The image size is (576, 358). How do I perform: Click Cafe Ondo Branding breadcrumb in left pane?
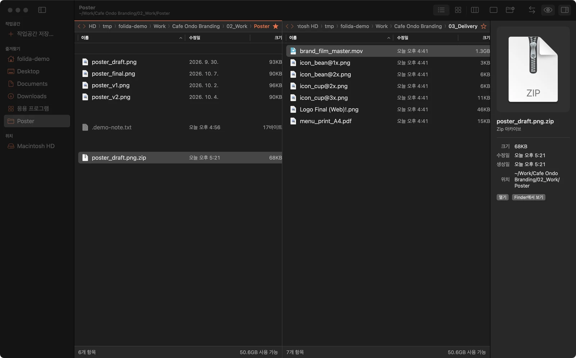(196, 26)
